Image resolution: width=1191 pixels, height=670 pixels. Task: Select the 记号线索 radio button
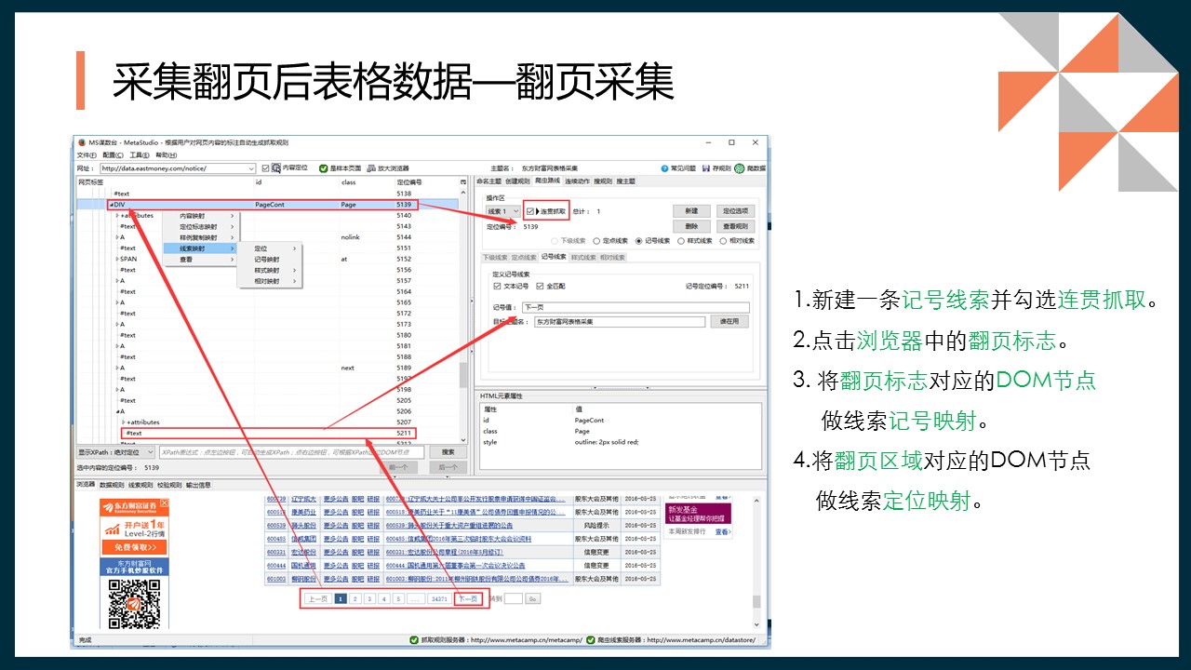(x=638, y=241)
